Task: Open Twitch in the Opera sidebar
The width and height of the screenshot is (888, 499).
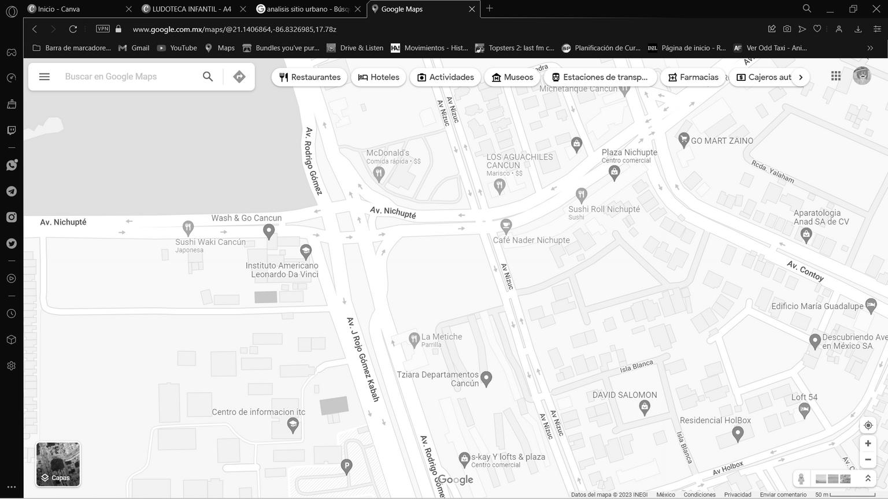Action: (12, 130)
